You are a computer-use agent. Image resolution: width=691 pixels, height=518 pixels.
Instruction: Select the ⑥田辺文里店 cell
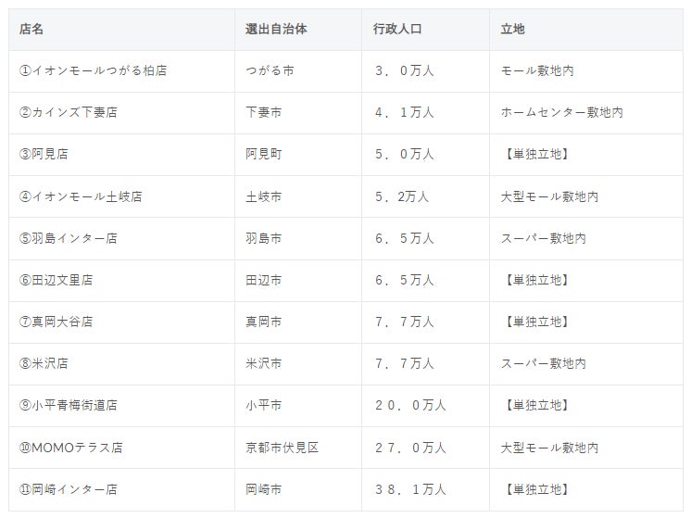tap(121, 281)
